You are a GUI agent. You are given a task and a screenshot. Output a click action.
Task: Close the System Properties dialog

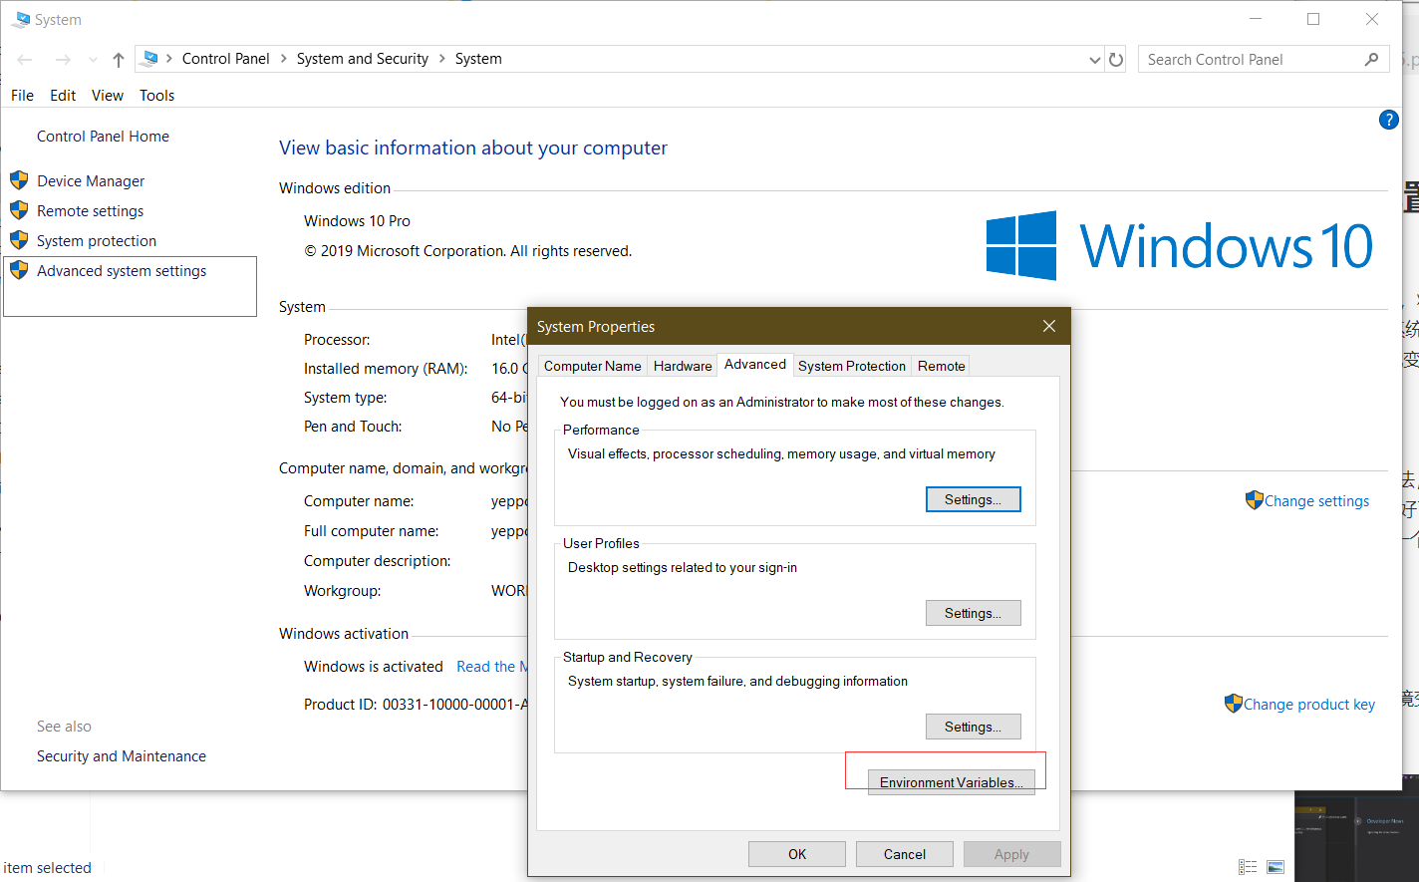pyautogui.click(x=1049, y=326)
